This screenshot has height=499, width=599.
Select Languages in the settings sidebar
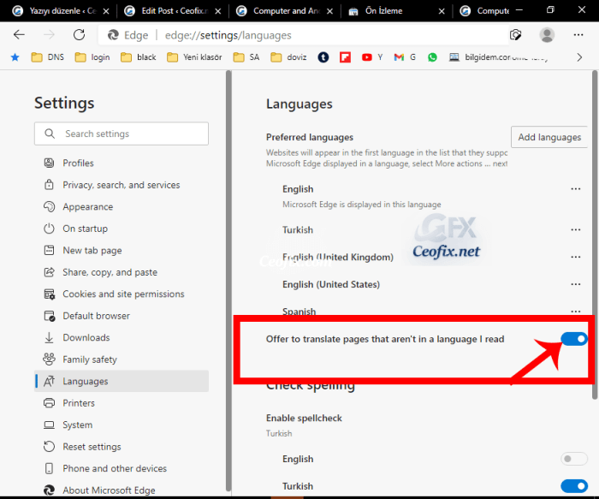(122, 382)
